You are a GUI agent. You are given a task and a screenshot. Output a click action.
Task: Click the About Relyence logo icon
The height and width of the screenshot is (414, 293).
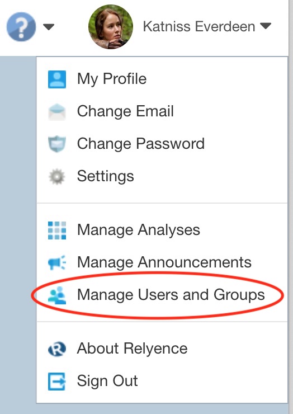(x=57, y=349)
